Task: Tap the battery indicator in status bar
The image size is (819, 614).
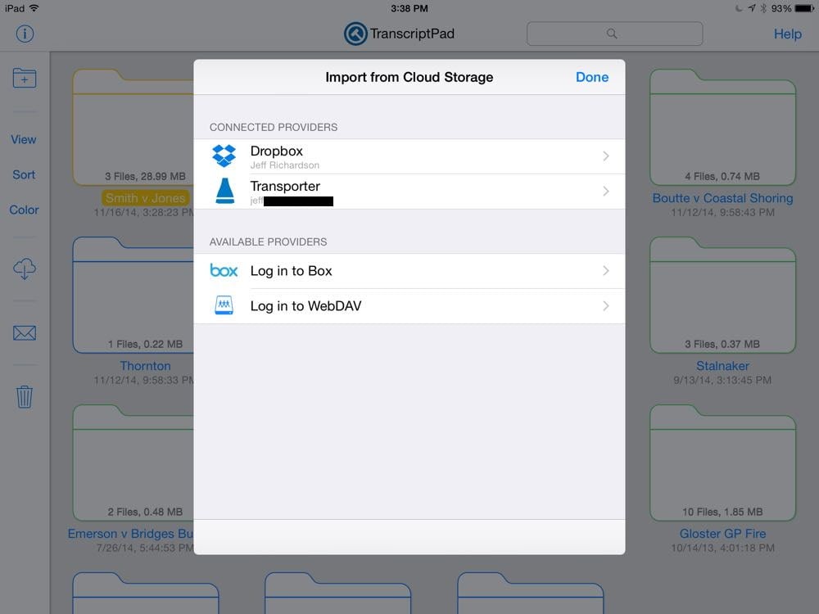Action: pos(804,8)
